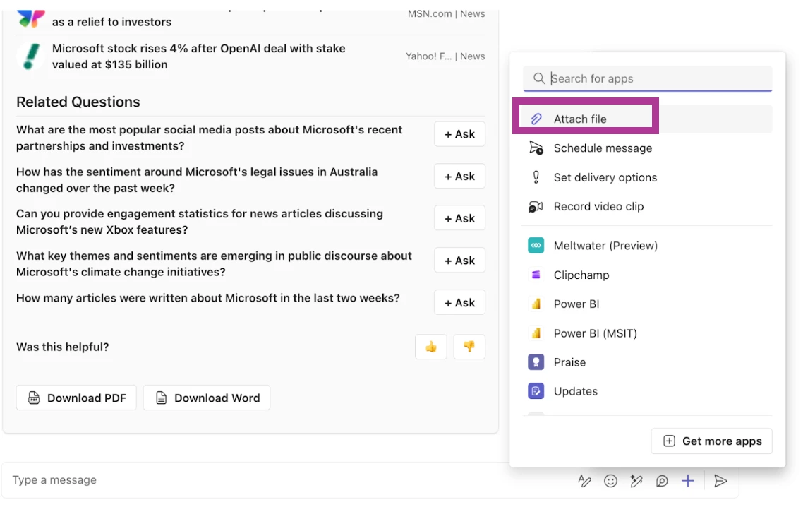Screen dimensions: 803x507
Task: Select Meltwater (Preview) from the apps list
Action: [x=605, y=246]
